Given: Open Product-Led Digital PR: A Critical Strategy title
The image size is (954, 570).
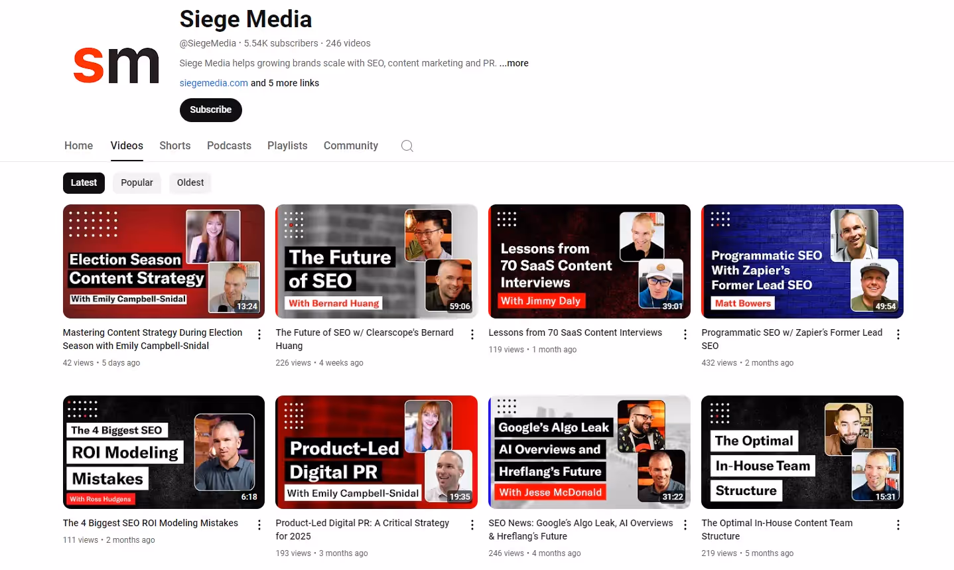Looking at the screenshot, I should pyautogui.click(x=362, y=530).
